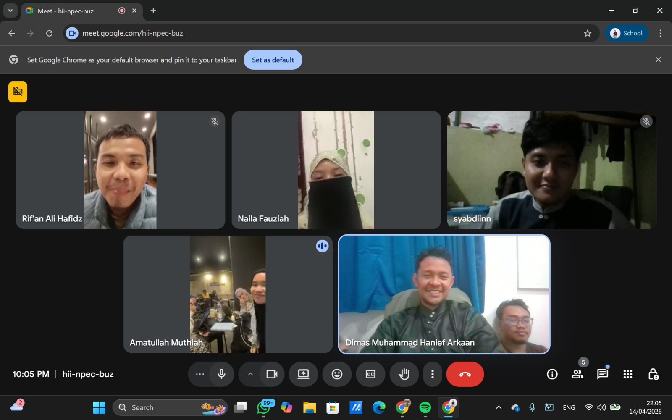672x420 pixels.
Task: Open host controls lock icon
Action: [x=653, y=374]
